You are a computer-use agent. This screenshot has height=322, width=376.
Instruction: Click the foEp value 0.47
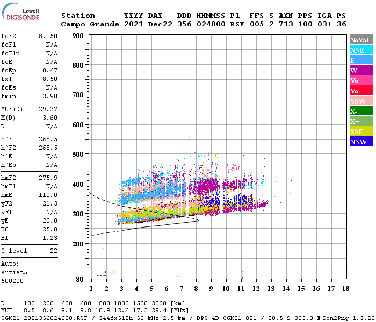(50, 70)
